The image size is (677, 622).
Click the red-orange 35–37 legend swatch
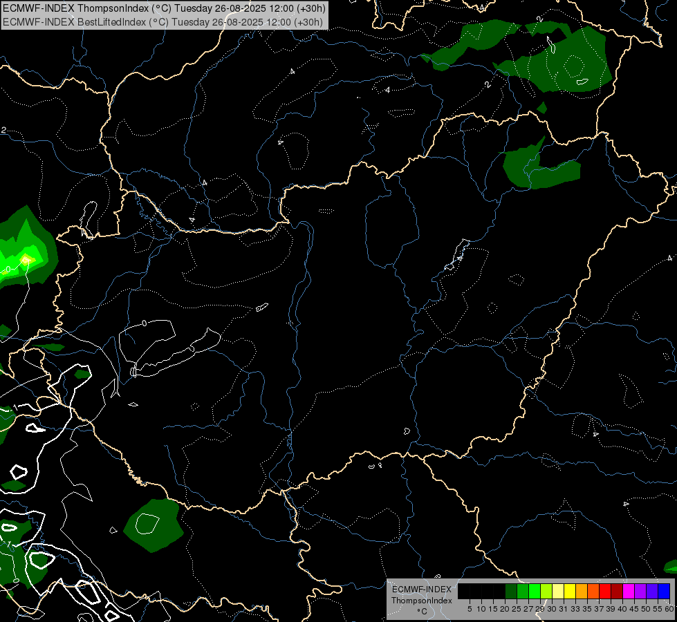click(x=593, y=591)
